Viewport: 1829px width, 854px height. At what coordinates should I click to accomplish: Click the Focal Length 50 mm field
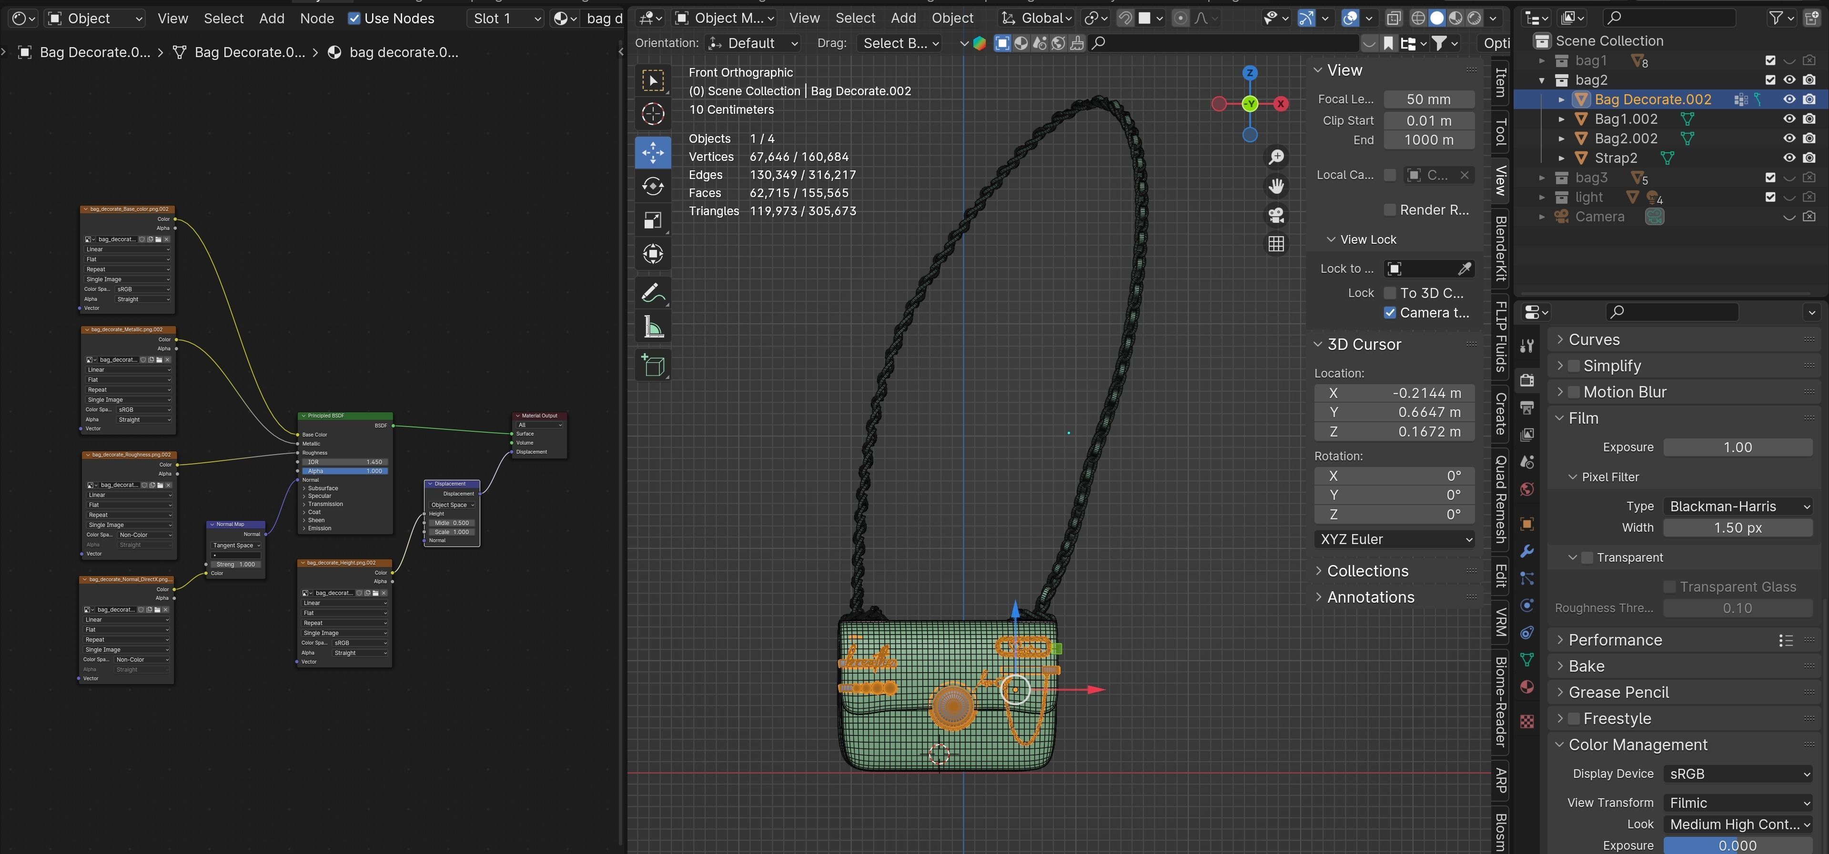point(1428,100)
